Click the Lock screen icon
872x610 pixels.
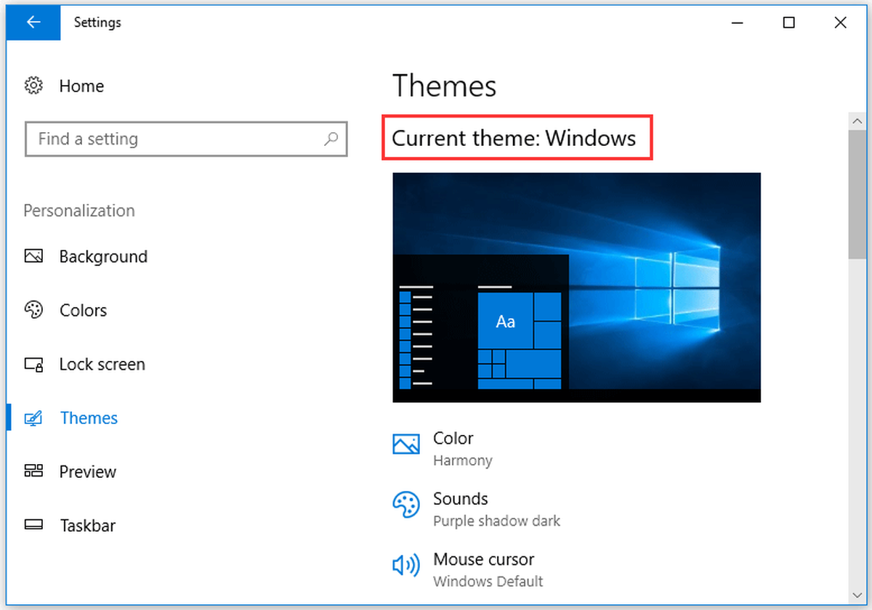(33, 364)
